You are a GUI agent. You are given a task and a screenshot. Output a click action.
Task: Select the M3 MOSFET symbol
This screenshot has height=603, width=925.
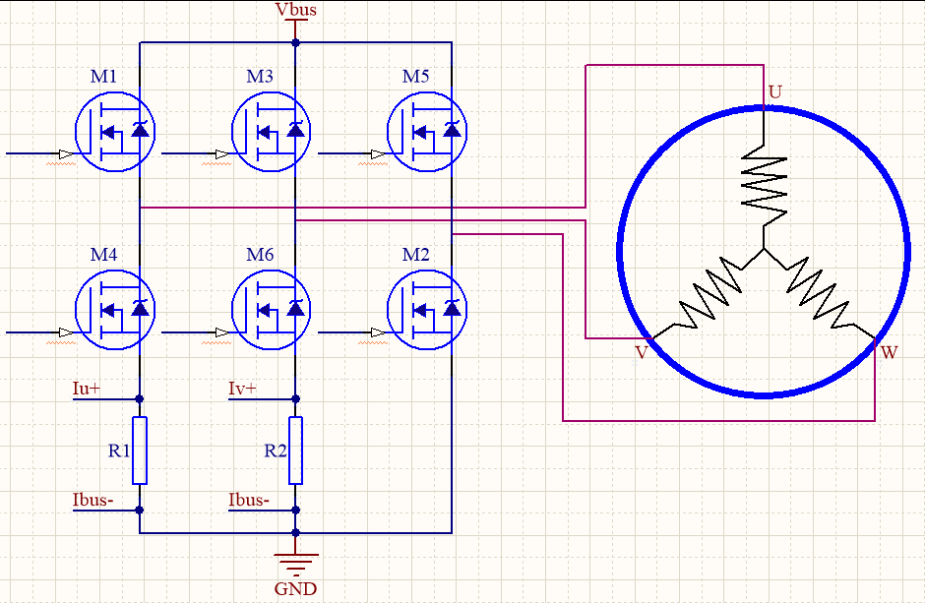272,132
